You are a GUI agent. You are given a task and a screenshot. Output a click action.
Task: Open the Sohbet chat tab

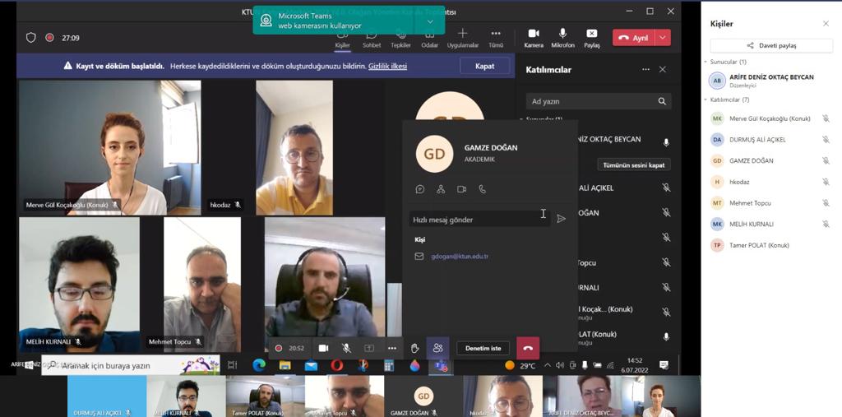[372, 39]
